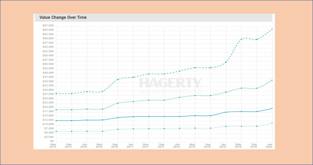Click the "Value Change Over Time" chart title
The height and width of the screenshot is (165, 313).
click(63, 17)
